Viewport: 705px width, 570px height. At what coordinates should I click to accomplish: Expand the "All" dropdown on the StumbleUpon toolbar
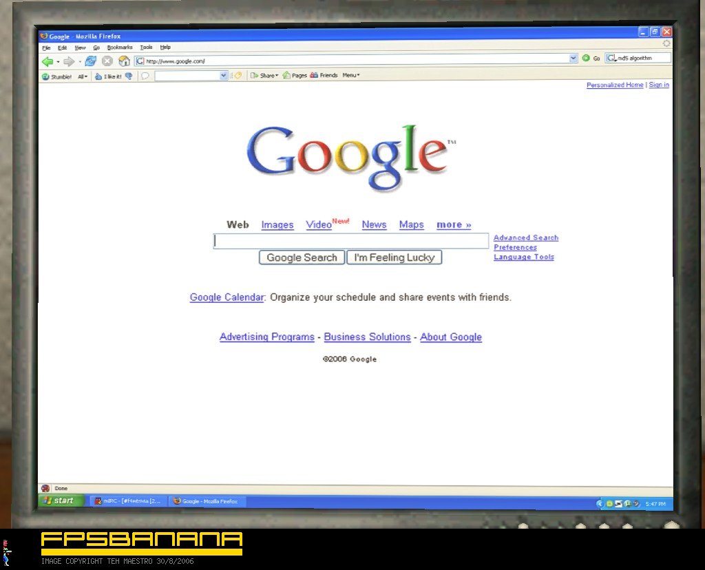81,76
